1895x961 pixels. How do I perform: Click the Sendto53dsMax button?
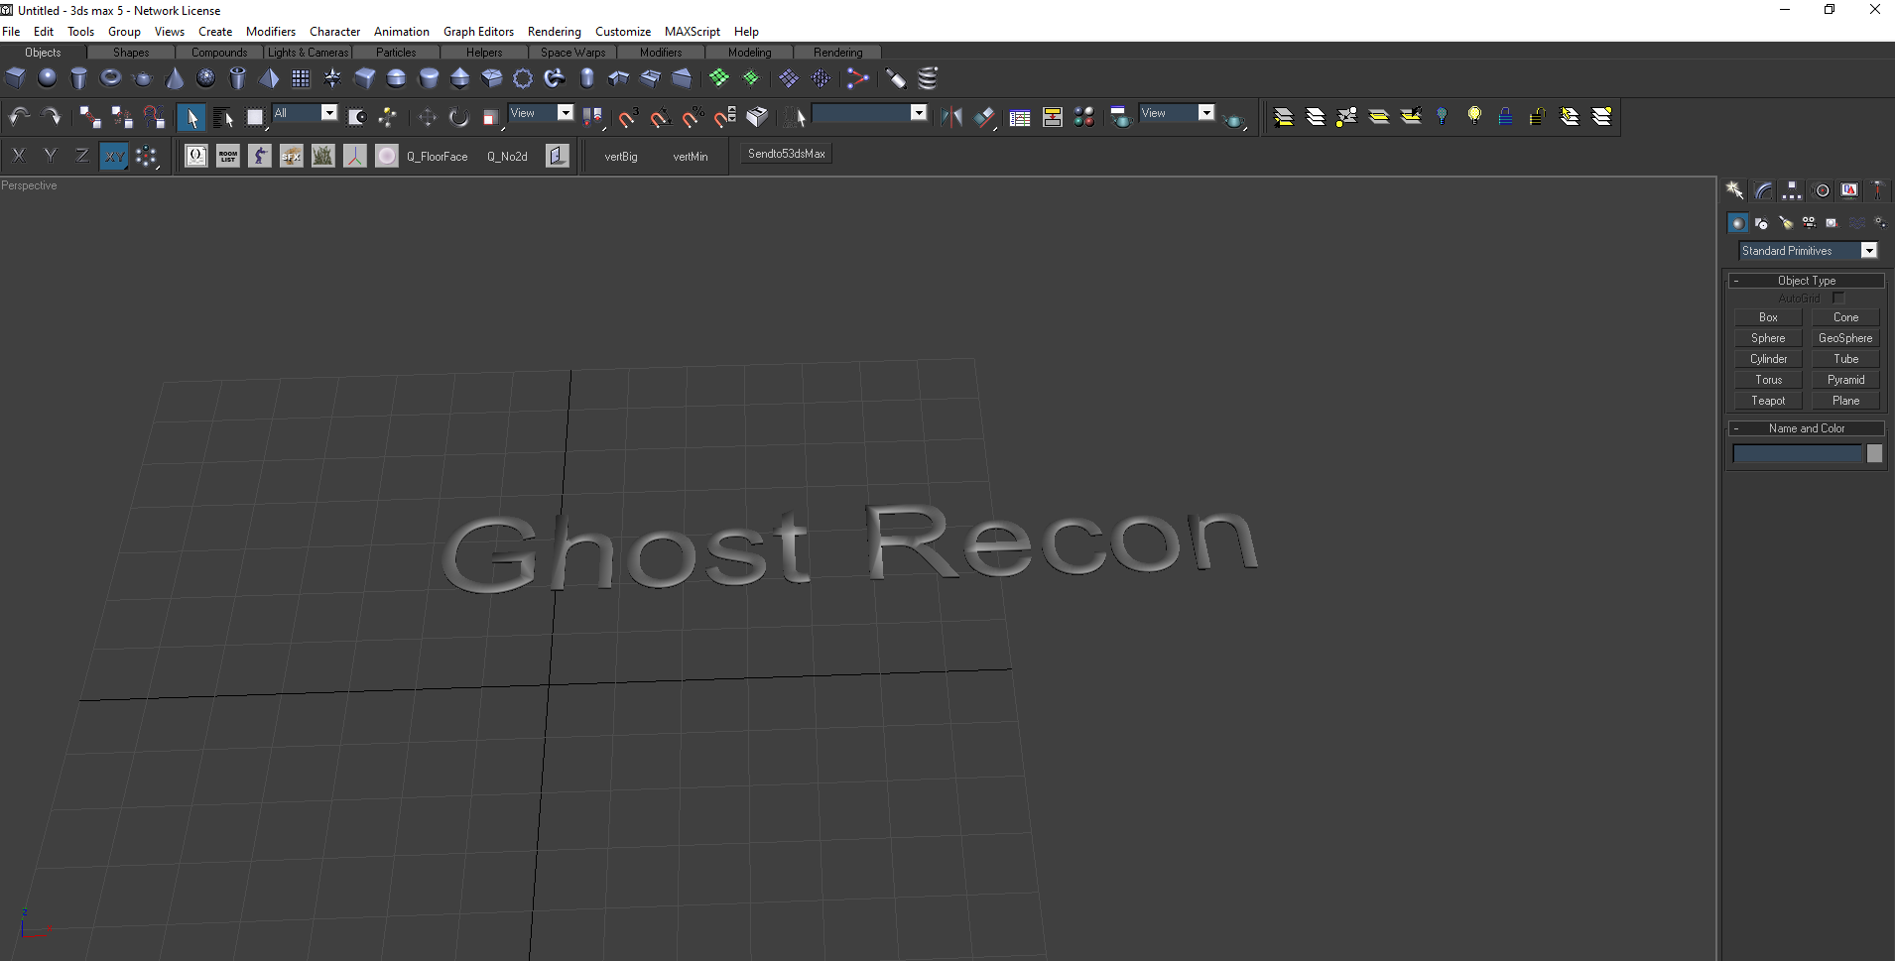[x=786, y=154]
